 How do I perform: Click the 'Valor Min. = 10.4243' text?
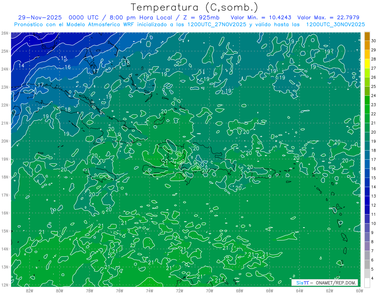261,18
